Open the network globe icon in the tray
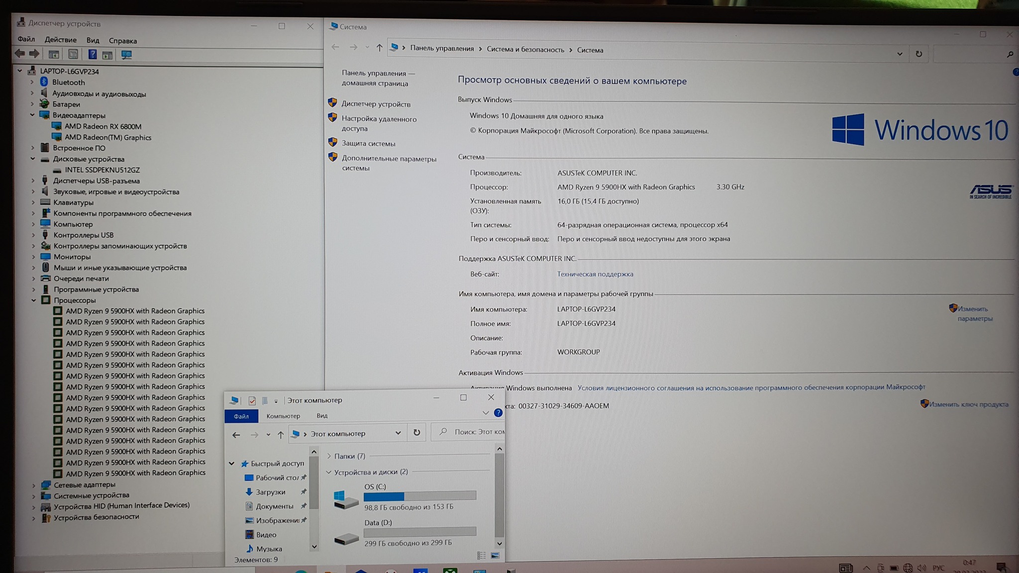This screenshot has width=1019, height=573. click(x=908, y=568)
